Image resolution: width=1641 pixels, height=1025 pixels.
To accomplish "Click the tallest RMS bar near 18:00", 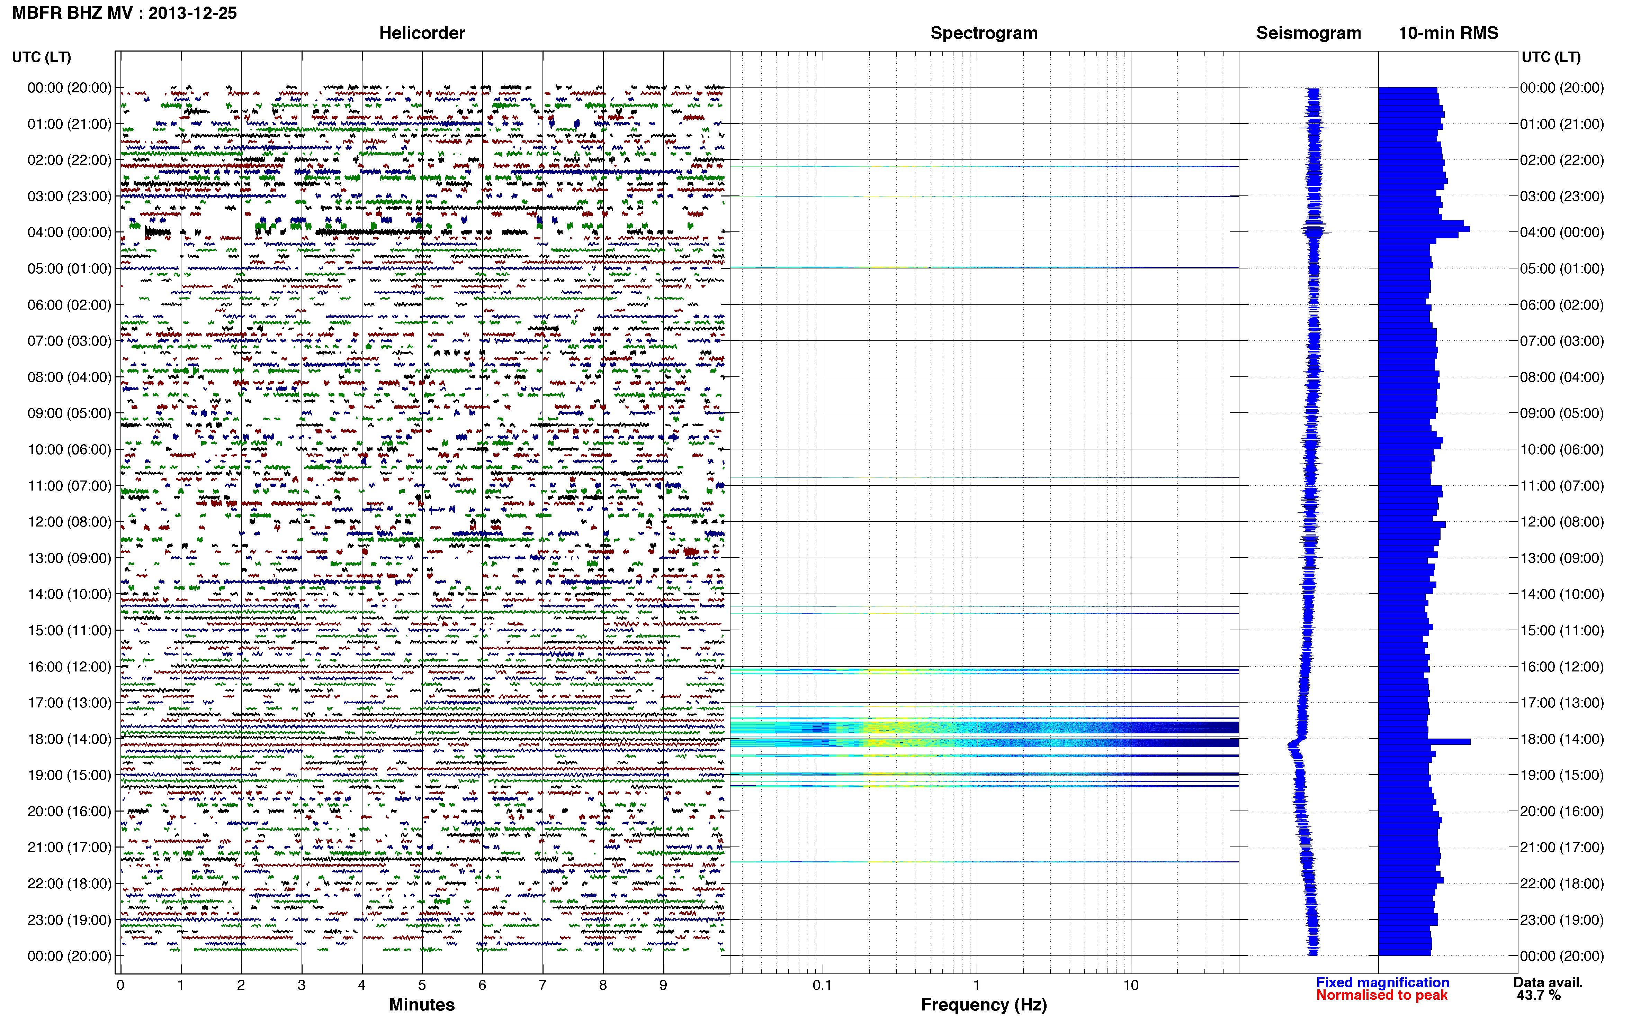I will 1425,742.
